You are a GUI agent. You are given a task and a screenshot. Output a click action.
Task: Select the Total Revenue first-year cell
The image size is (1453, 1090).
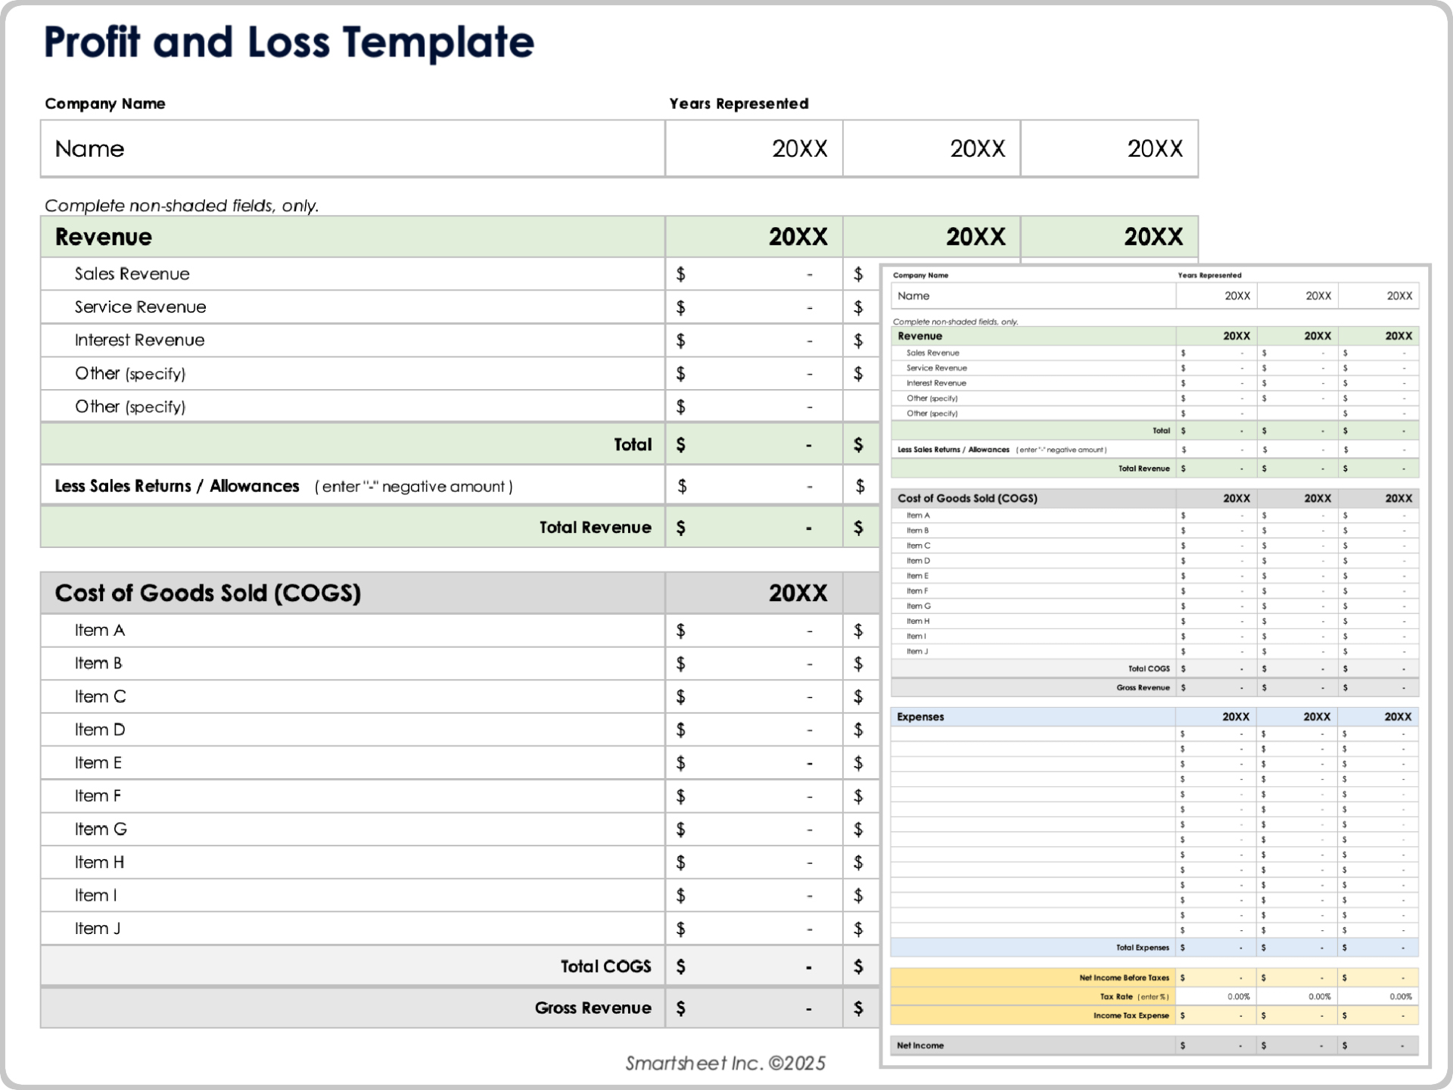(754, 528)
